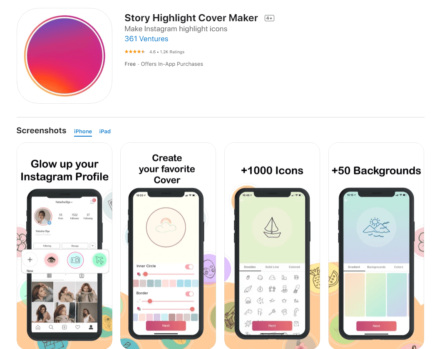Click the airplane highlight cover icon
Viewport: 437px width, 349px height.
point(99,260)
